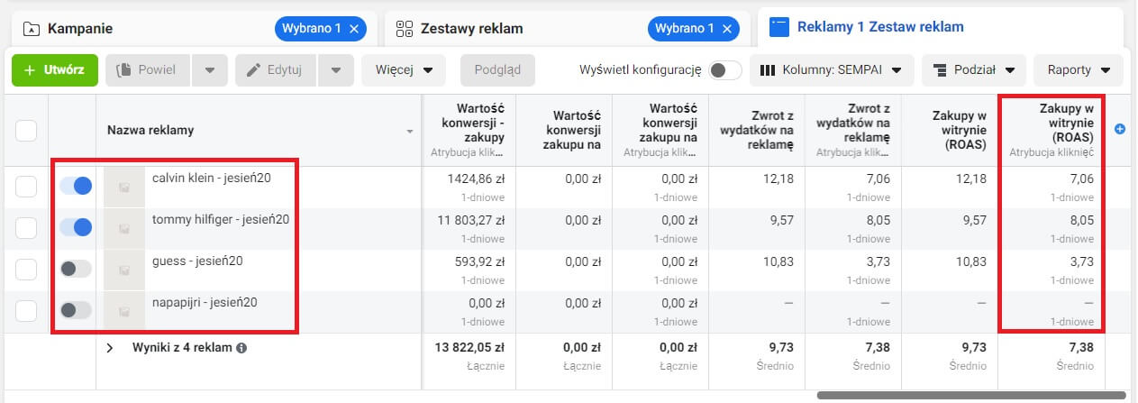Open the Kampanie tab
The image size is (1138, 403).
click(x=194, y=29)
